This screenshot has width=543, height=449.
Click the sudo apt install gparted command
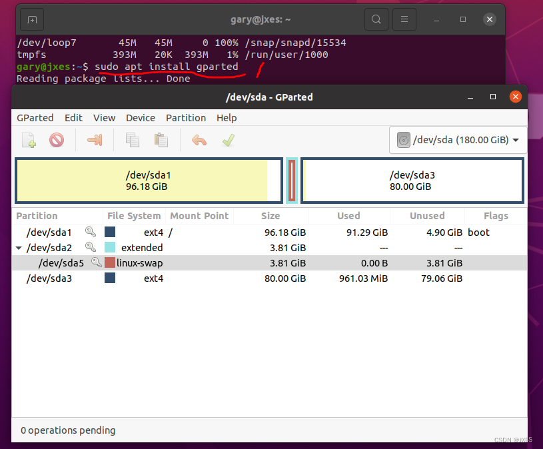coord(167,67)
